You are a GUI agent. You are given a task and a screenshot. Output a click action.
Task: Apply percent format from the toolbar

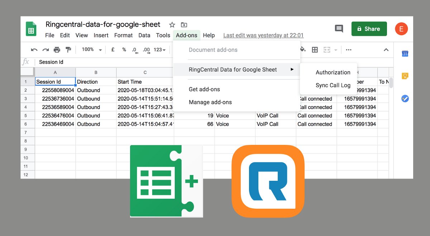click(124, 49)
